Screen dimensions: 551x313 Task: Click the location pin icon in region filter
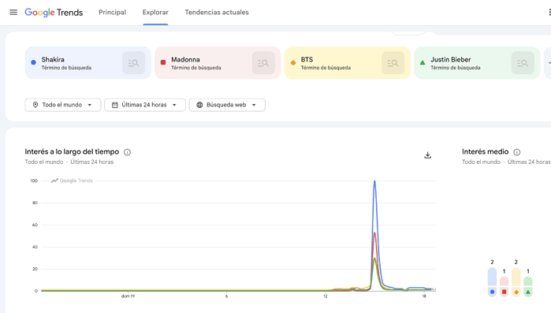(x=35, y=105)
